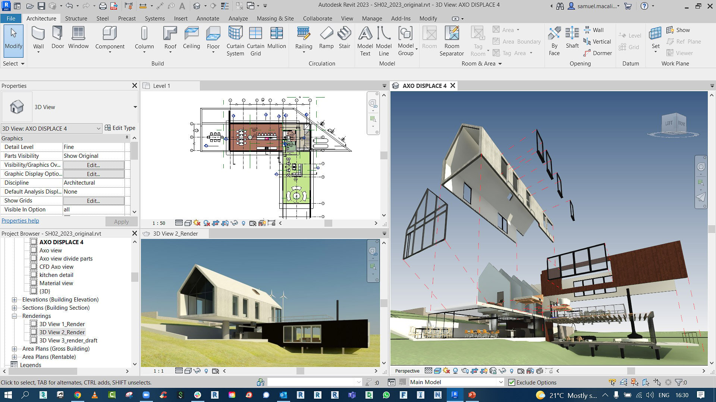Click Apply button in Properties panel

click(x=122, y=221)
